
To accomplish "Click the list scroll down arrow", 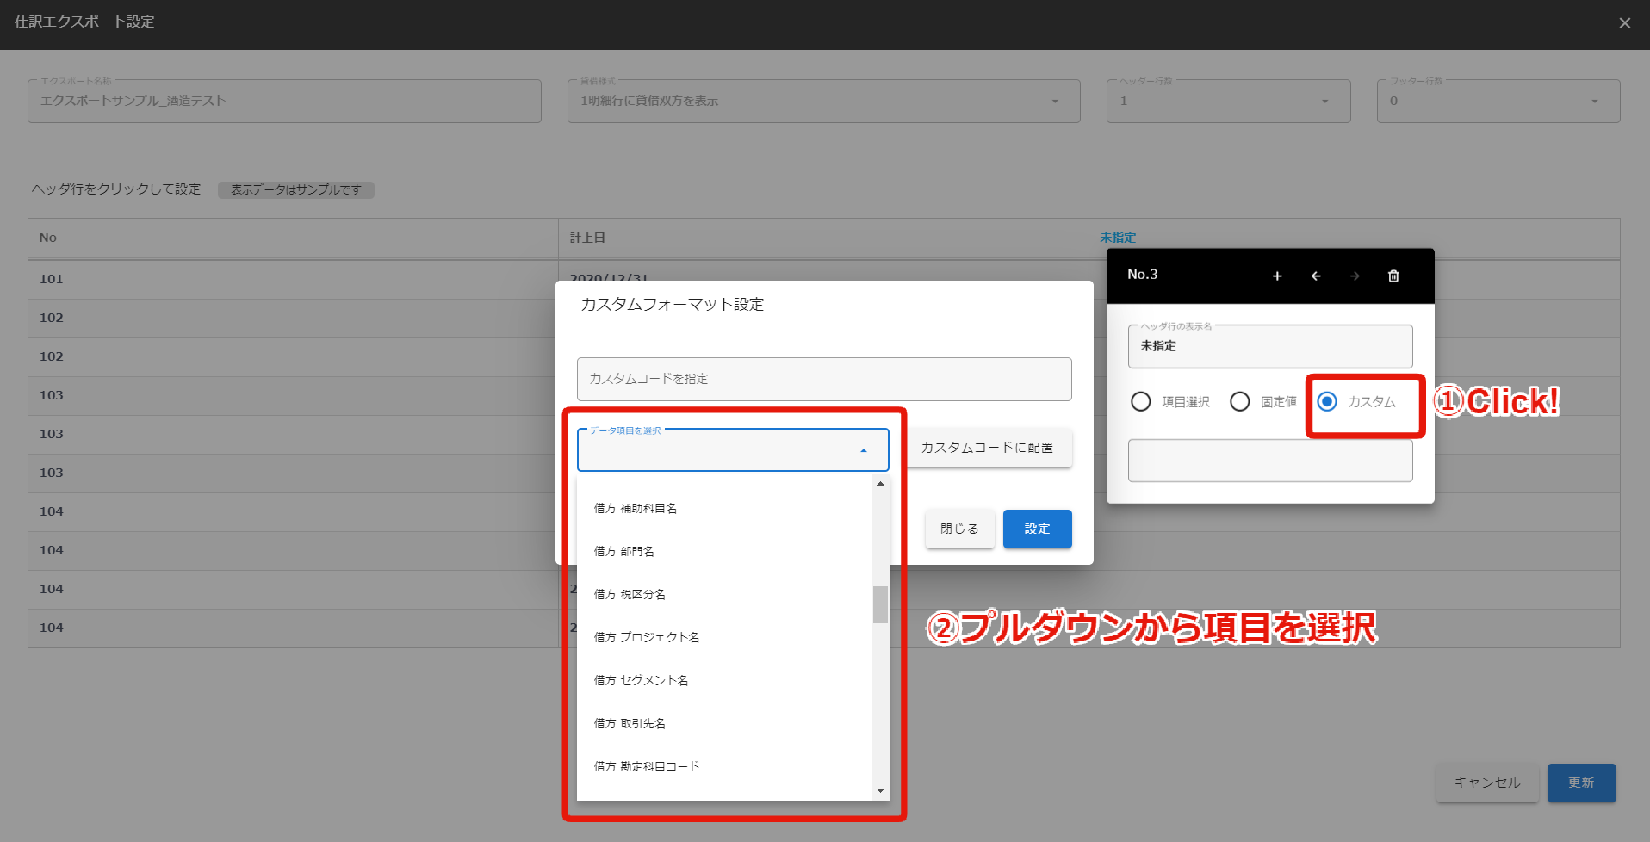I will (880, 790).
